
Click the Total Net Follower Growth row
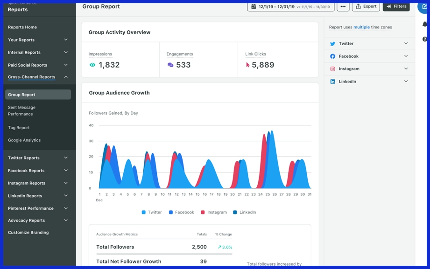[164, 262]
